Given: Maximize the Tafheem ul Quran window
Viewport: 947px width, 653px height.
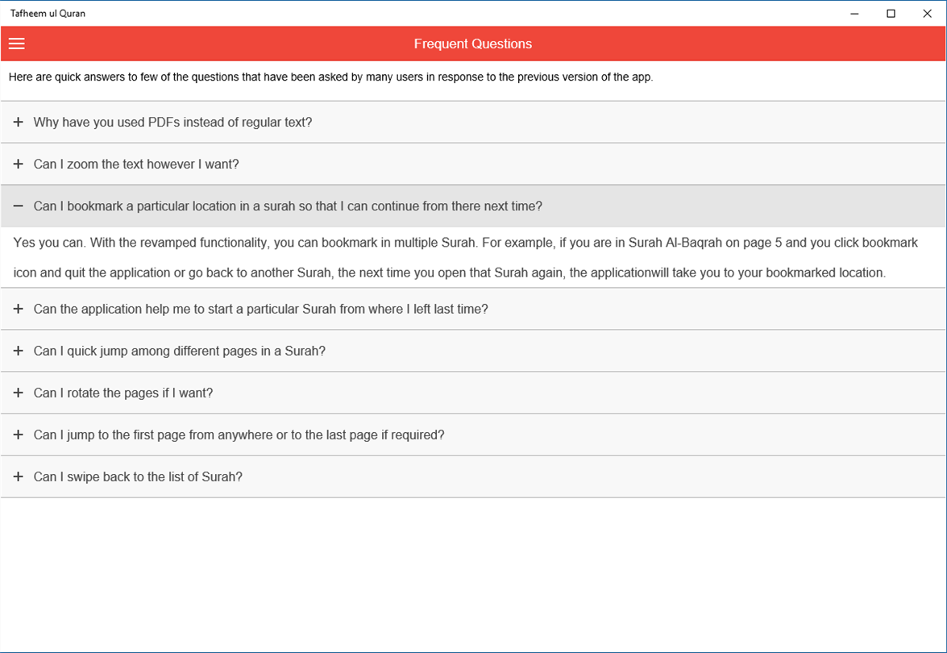Looking at the screenshot, I should [x=891, y=13].
